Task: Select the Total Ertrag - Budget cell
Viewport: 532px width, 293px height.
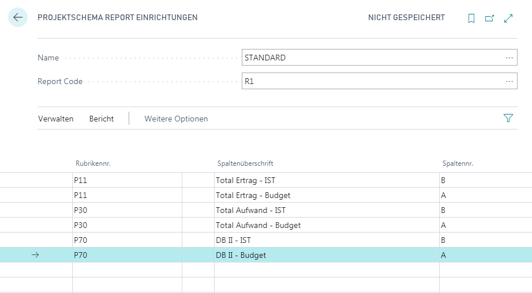Action: point(327,195)
